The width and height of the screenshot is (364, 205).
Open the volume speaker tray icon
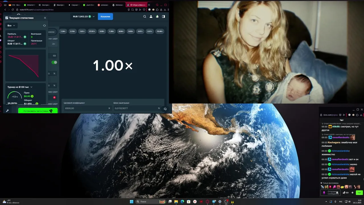pos(349,202)
